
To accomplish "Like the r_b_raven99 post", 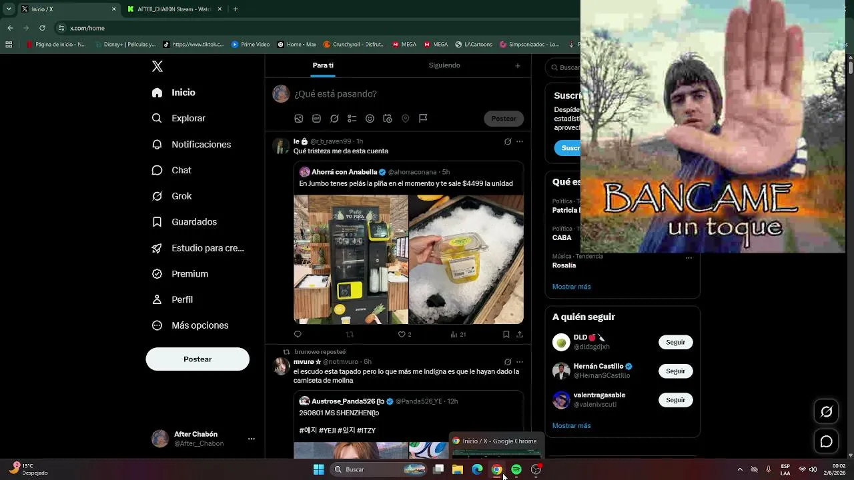I will [x=404, y=335].
